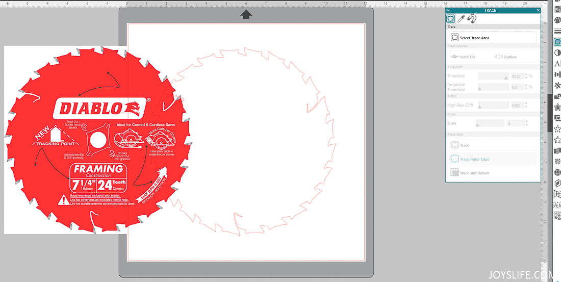This screenshot has height=282, width=561.
Task: Open the globe grid sidebar icon
Action: point(557,172)
